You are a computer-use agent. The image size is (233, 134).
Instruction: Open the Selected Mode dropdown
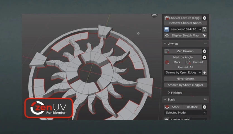click(x=185, y=113)
